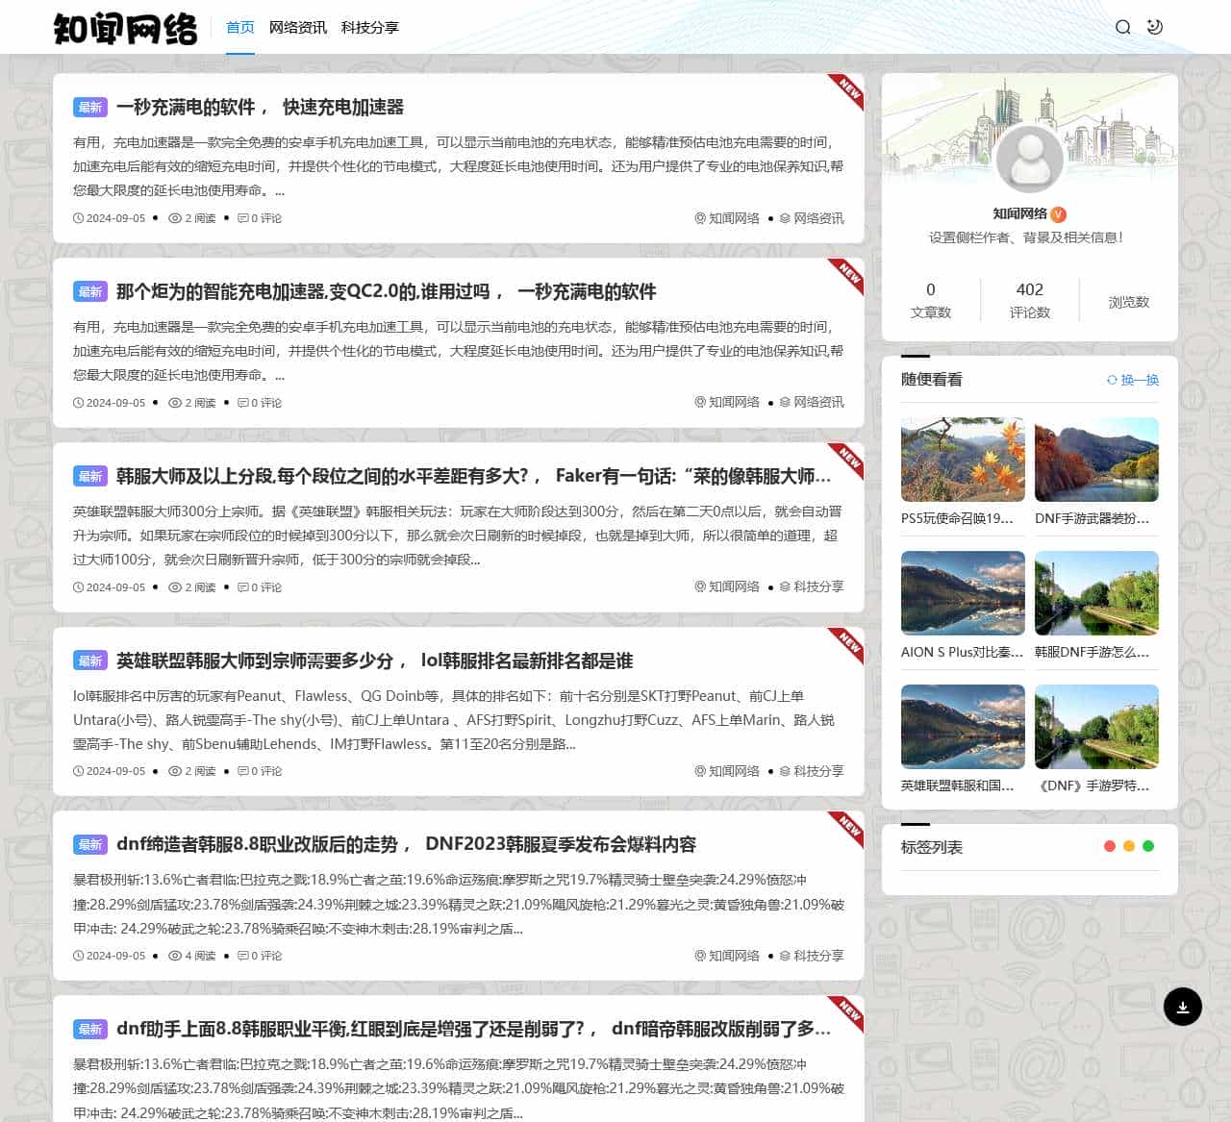Click the sidebar profile avatar of 知闻网络

(x=1030, y=159)
